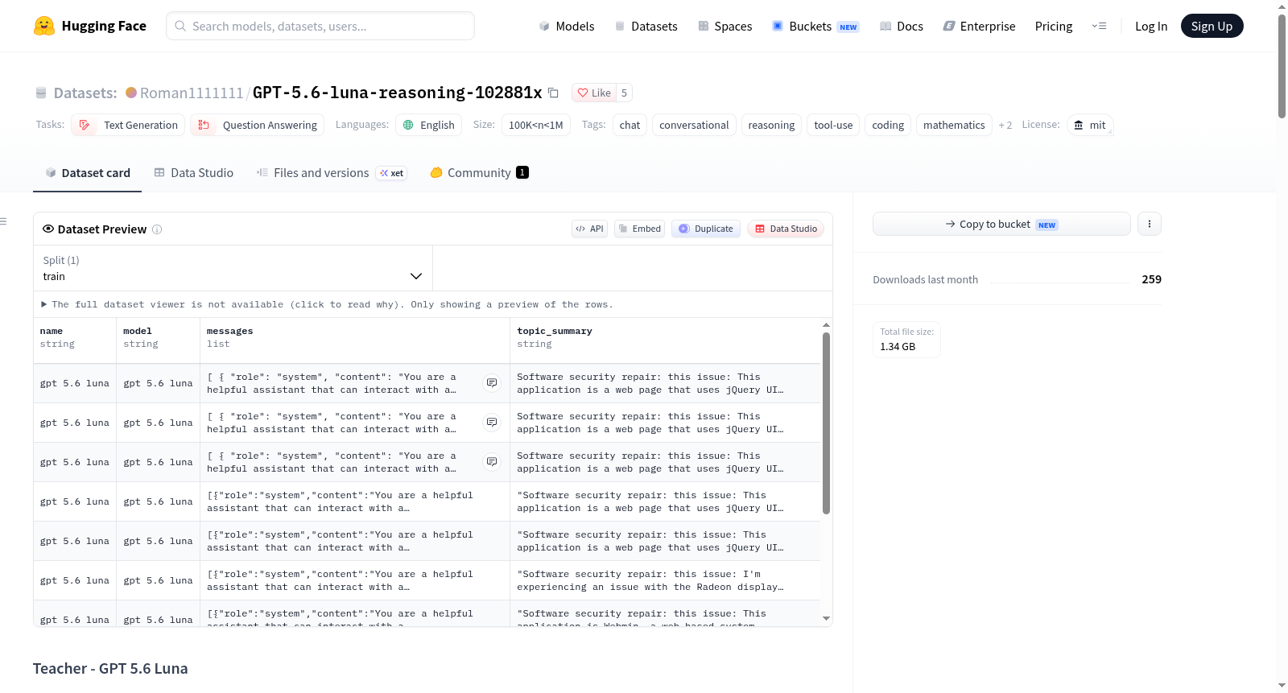Focus the search models, datasets, users field
The image size is (1288, 693).
click(320, 26)
